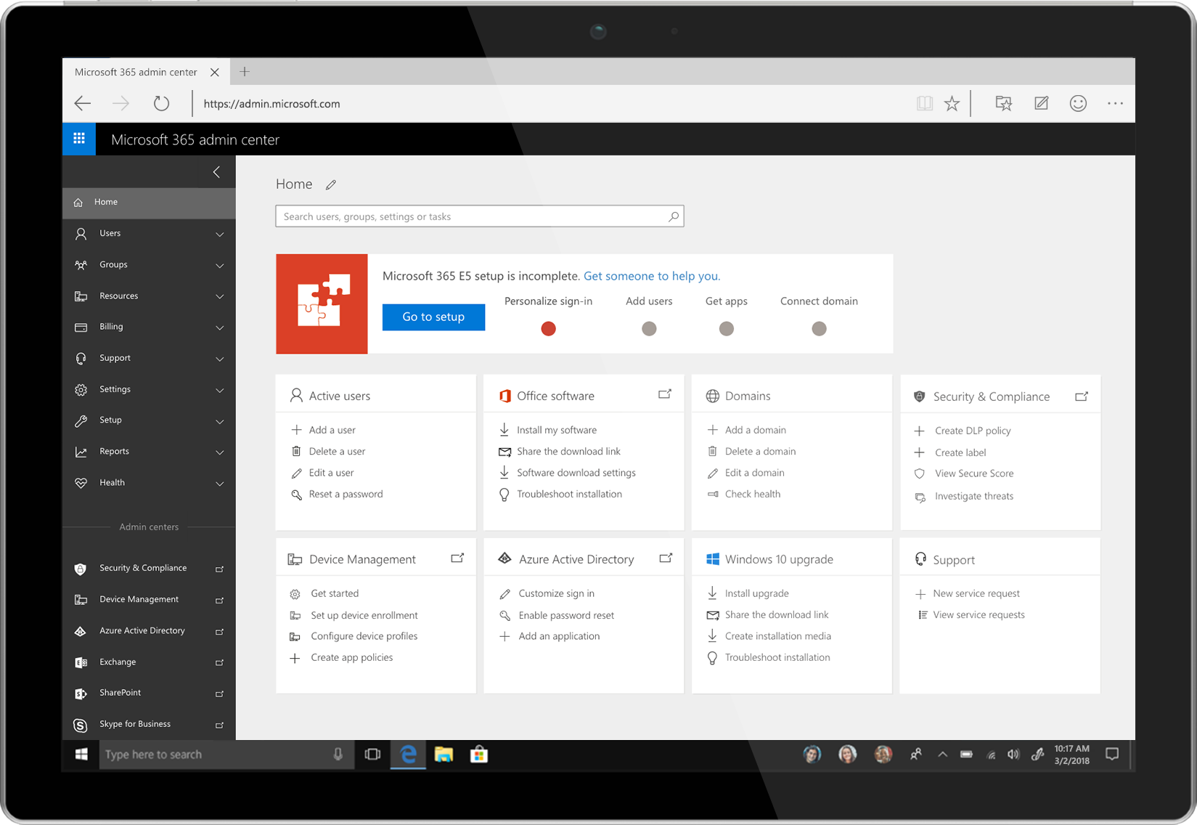Click the search users and groups input field

472,216
